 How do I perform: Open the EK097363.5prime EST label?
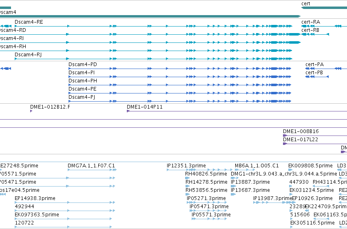[37, 215]
